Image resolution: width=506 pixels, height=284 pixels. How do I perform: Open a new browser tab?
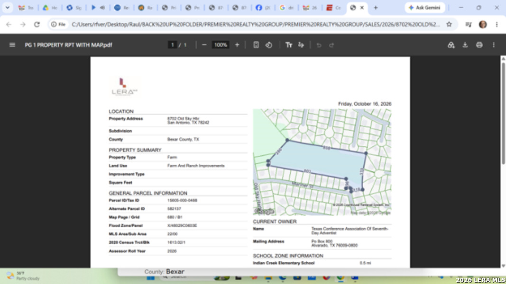[376, 8]
